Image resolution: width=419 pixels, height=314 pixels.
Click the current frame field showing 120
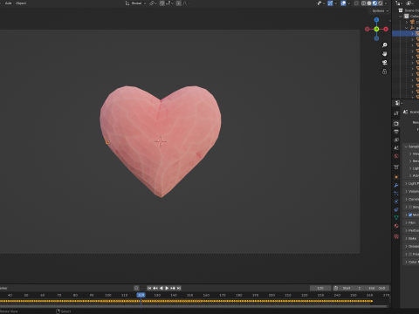(x=320, y=288)
